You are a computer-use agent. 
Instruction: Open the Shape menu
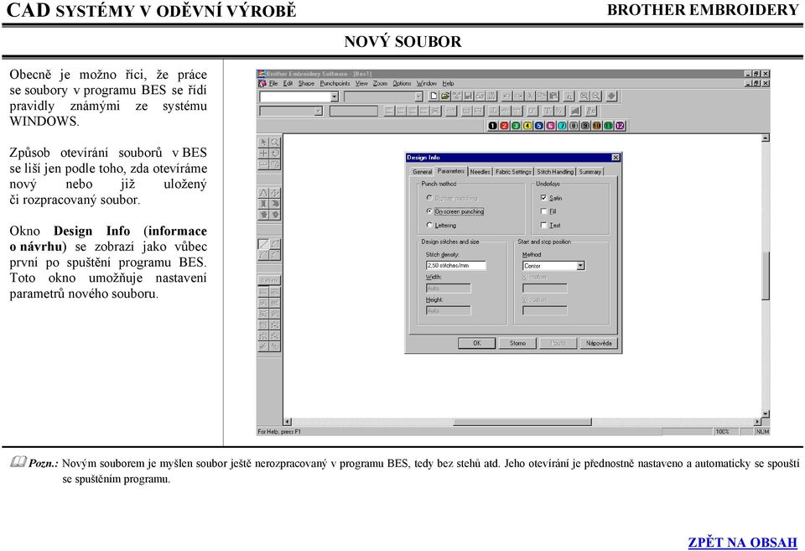point(306,83)
